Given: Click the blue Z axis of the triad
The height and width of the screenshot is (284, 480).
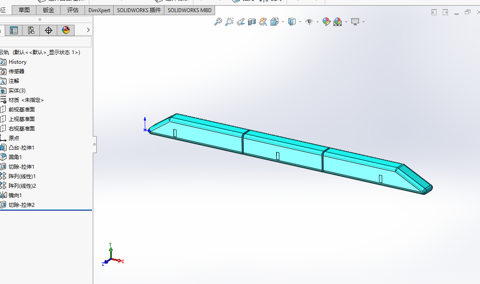Looking at the screenshot, I should pyautogui.click(x=105, y=262).
